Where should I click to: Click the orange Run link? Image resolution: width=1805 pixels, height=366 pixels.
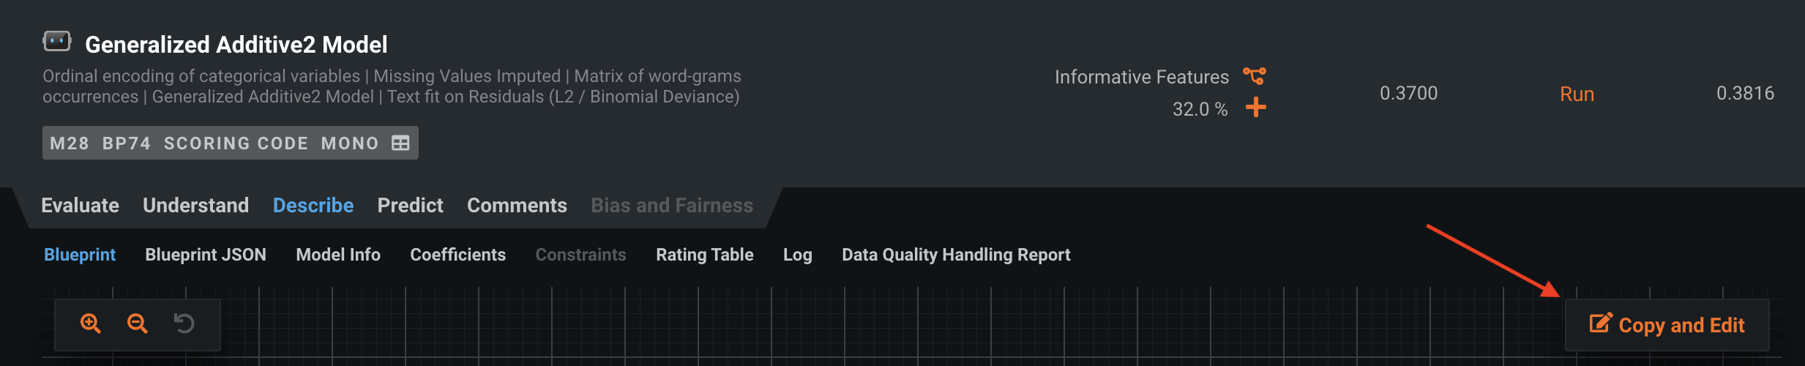(x=1577, y=94)
